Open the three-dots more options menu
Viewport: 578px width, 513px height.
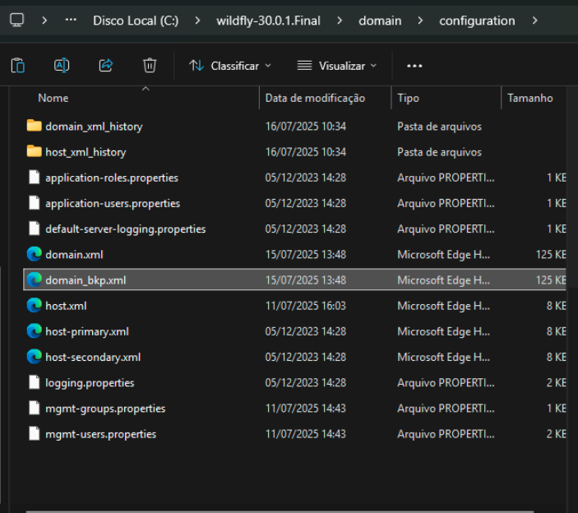click(414, 65)
